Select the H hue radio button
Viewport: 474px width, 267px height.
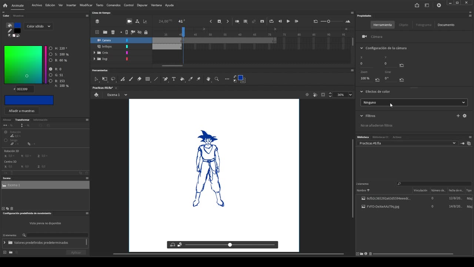pyautogui.click(x=51, y=48)
